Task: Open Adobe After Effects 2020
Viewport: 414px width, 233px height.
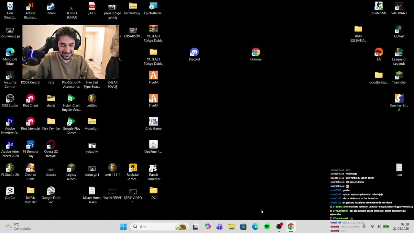Action: tap(10, 149)
